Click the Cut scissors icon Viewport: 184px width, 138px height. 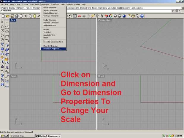tap(26, 16)
